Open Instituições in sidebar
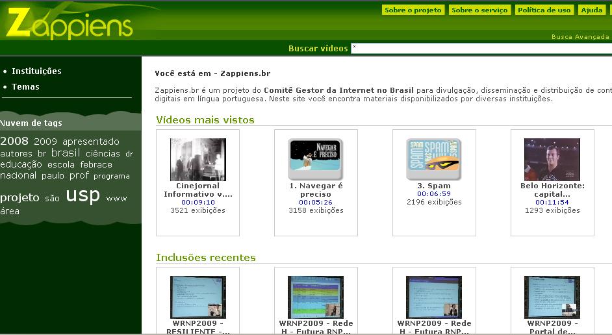The width and height of the screenshot is (612, 335). click(36, 71)
